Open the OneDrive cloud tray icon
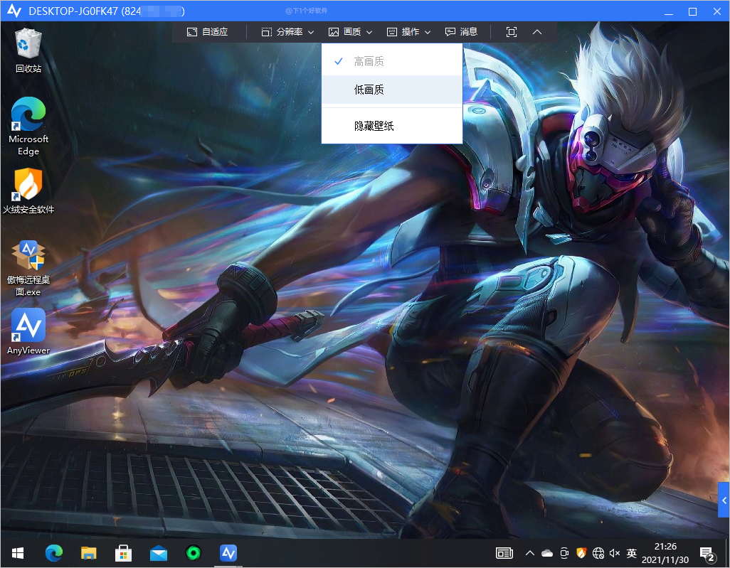This screenshot has height=568, width=730. [547, 553]
